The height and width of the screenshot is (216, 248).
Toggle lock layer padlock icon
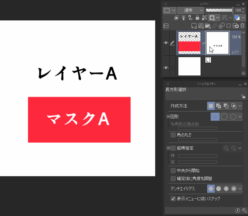197,18
